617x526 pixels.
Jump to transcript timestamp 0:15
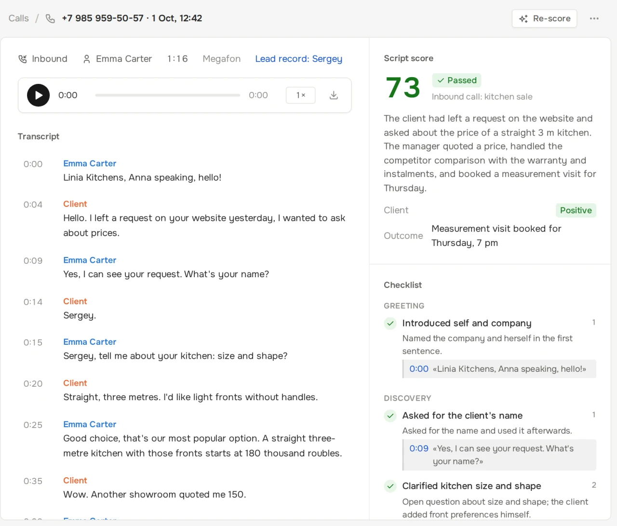[x=33, y=342]
